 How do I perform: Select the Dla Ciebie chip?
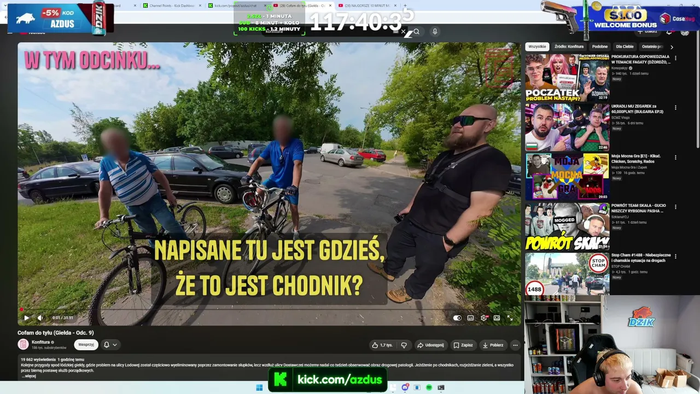pos(625,47)
